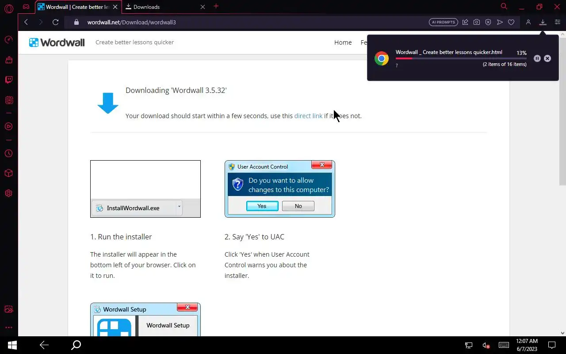Pause the Wordwall html download
Image resolution: width=566 pixels, height=354 pixels.
[x=537, y=58]
